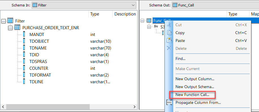Click the TDLINE column icon

24,82
